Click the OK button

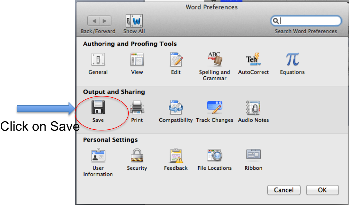pyautogui.click(x=323, y=190)
